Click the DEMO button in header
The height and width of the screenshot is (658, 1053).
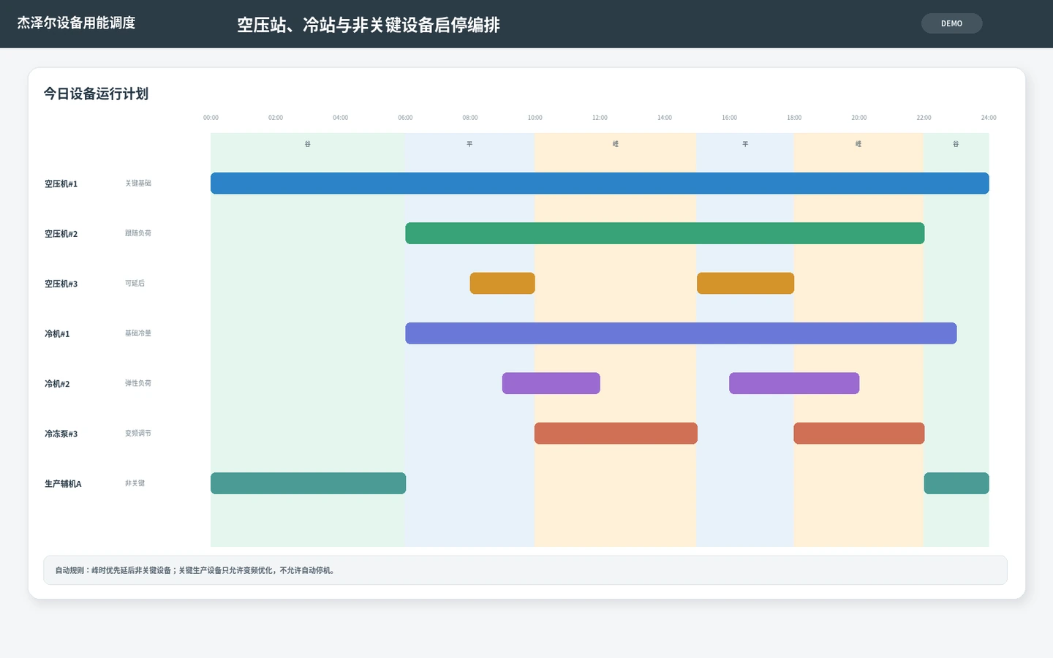[951, 23]
